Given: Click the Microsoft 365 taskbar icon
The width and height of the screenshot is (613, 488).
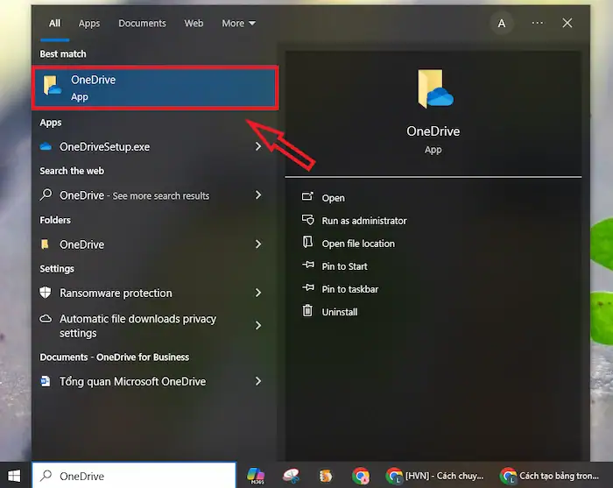Looking at the screenshot, I should (x=256, y=476).
